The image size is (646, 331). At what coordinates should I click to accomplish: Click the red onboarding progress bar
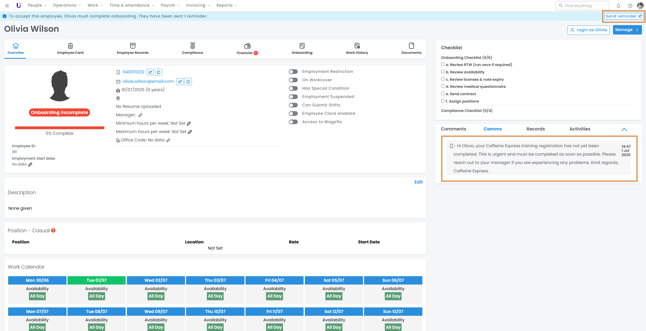point(59,128)
